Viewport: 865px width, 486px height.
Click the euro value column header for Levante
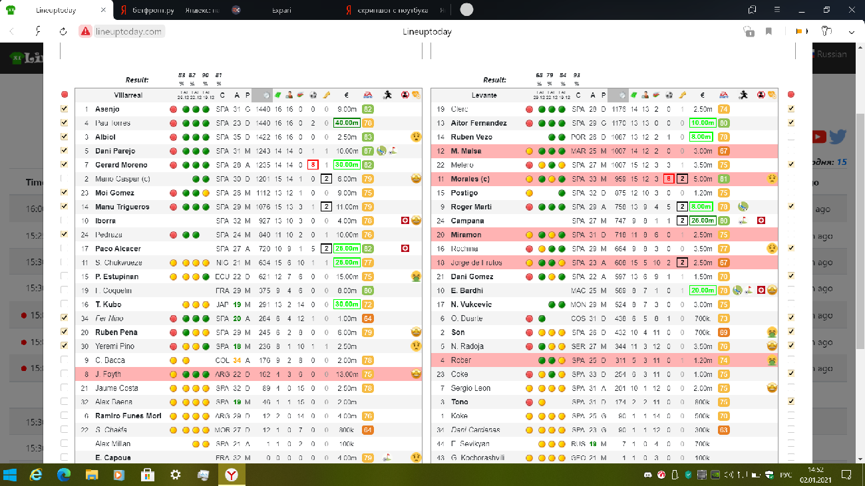(x=703, y=95)
